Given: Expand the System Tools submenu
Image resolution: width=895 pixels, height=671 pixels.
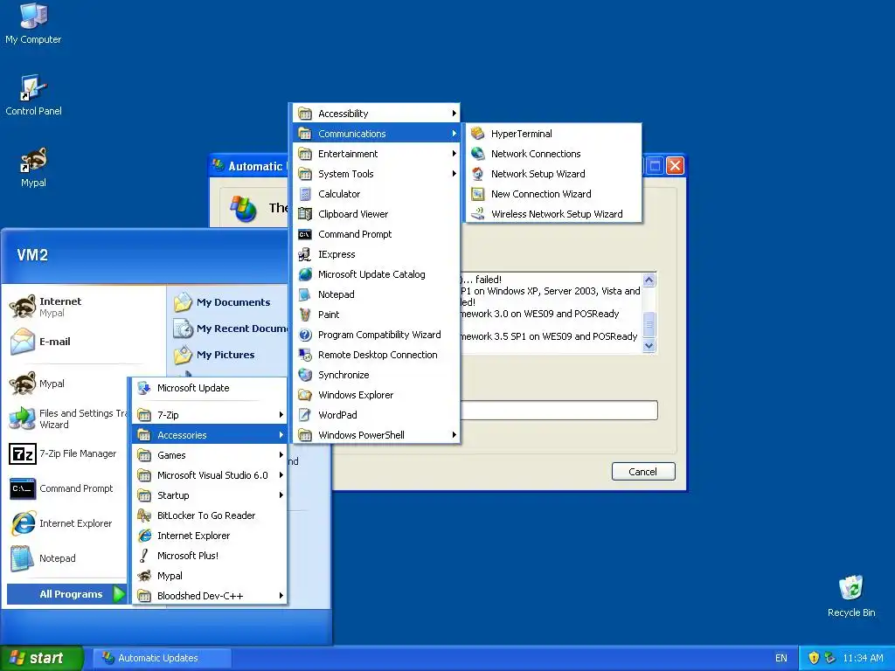Looking at the screenshot, I should coord(377,174).
